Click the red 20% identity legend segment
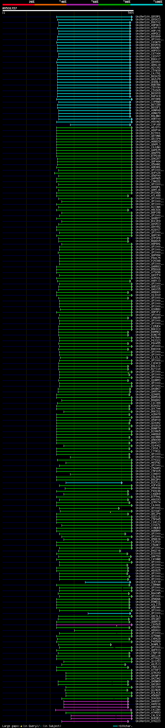165x728 pixels. 18,5
